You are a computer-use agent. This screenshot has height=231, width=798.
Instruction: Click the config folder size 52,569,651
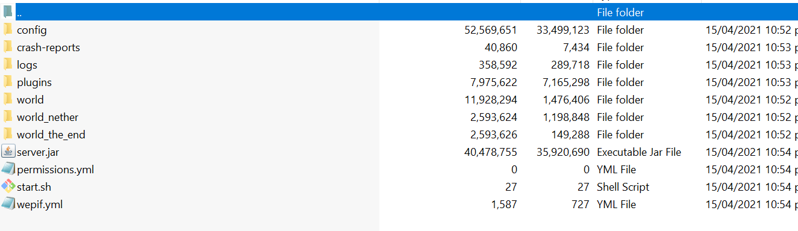491,30
